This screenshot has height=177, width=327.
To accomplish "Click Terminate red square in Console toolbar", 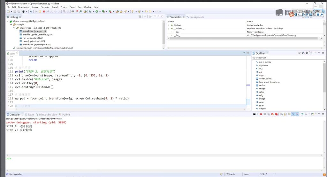I will click(261, 114).
